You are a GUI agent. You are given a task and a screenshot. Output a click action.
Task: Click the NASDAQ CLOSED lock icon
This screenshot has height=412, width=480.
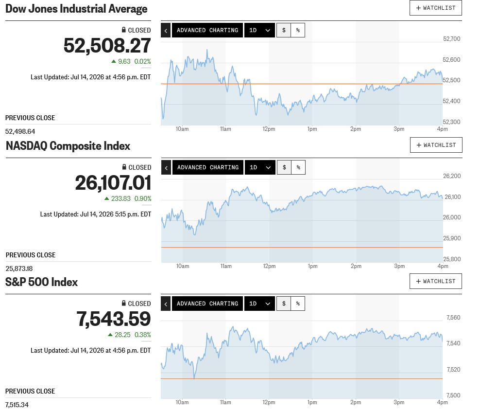[x=124, y=167]
